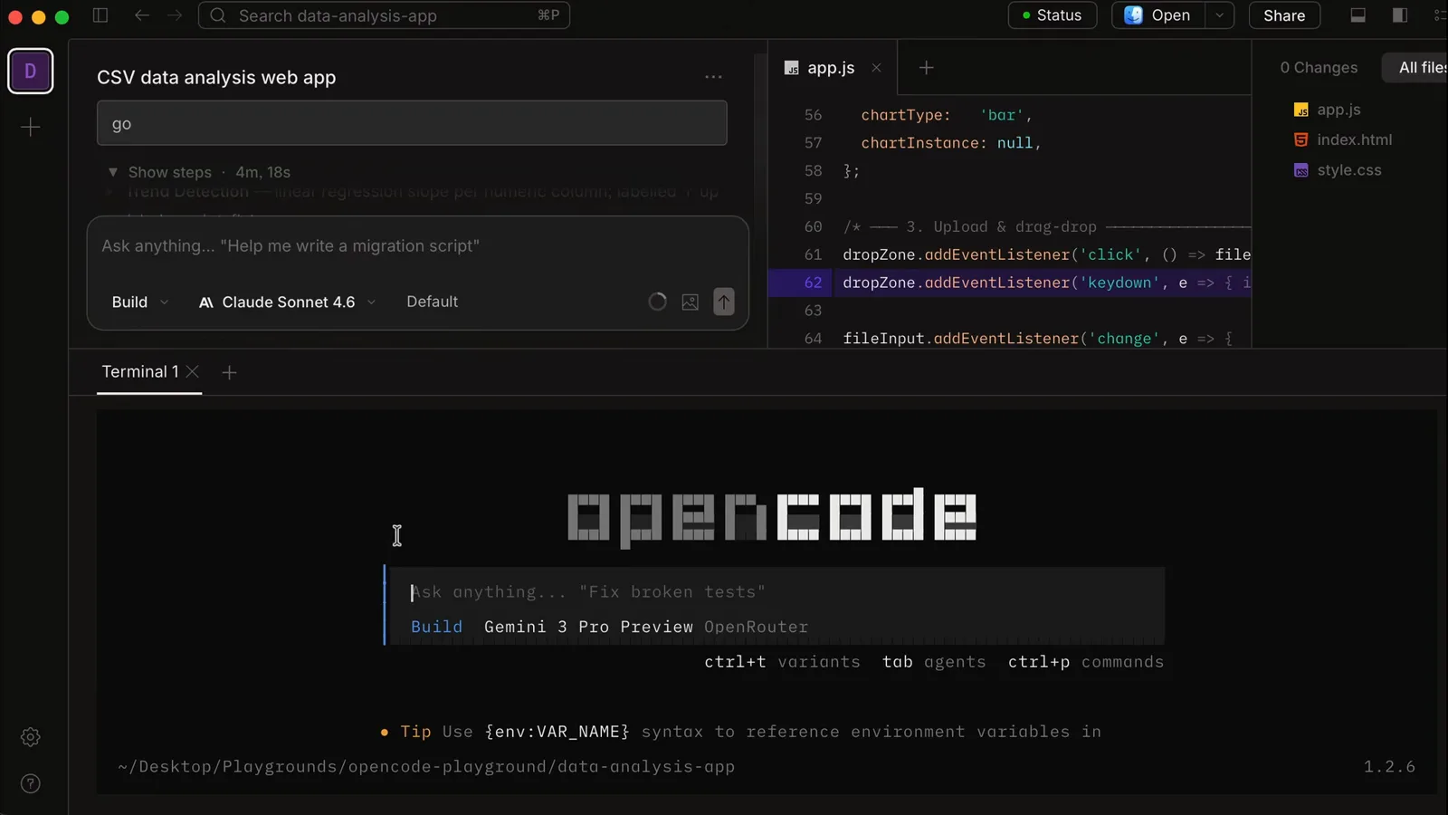Click the Open in Finder button
Screen dimensions: 1448x815
pos(1158,15)
